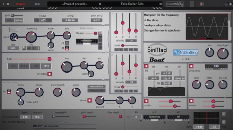Click the filter env knob
233x130 pixels.
(x=99, y=65)
